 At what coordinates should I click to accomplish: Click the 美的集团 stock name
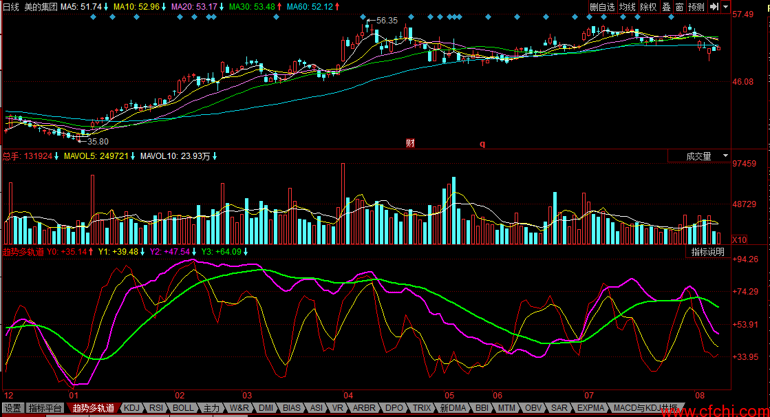41,7
